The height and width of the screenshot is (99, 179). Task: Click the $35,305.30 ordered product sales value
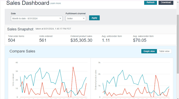tap(81, 40)
